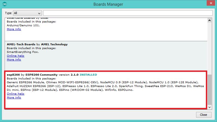217x122 pixels.
Task: Click the scrollbar up arrow
Action: coord(209,20)
